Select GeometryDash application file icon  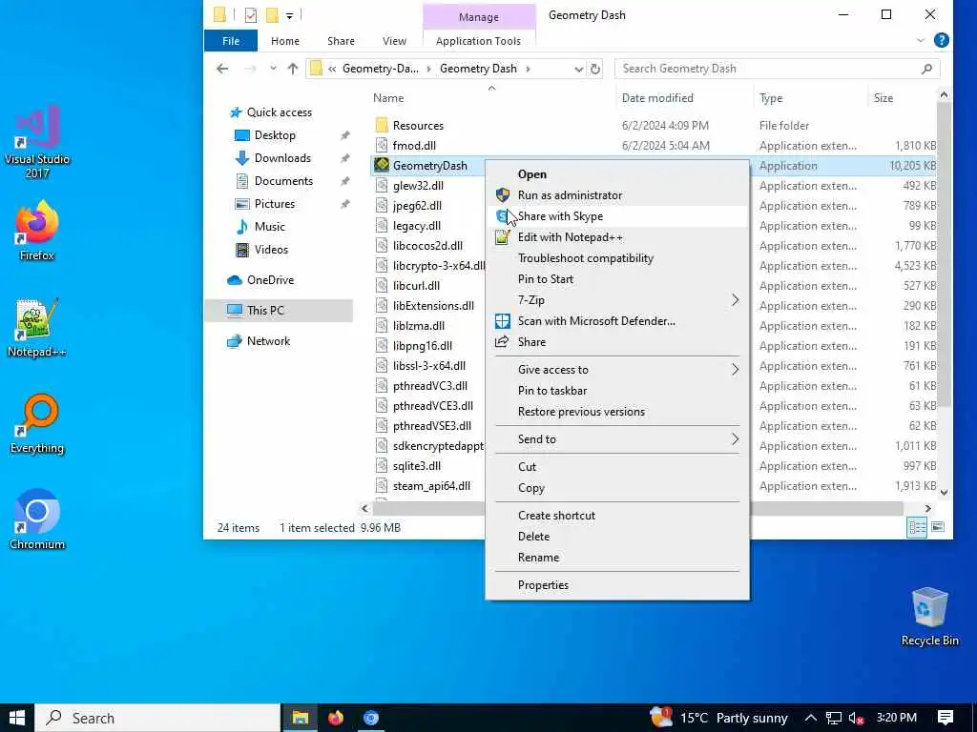(x=382, y=165)
